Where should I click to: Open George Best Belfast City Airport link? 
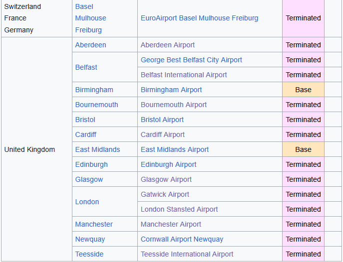pyautogui.click(x=191, y=60)
